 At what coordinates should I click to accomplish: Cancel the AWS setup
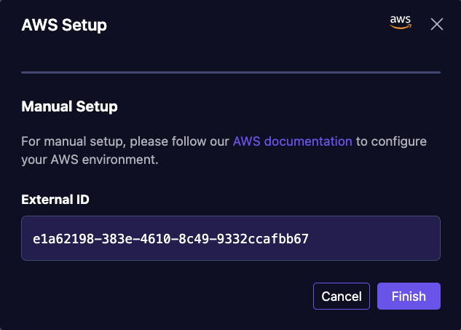pos(342,296)
